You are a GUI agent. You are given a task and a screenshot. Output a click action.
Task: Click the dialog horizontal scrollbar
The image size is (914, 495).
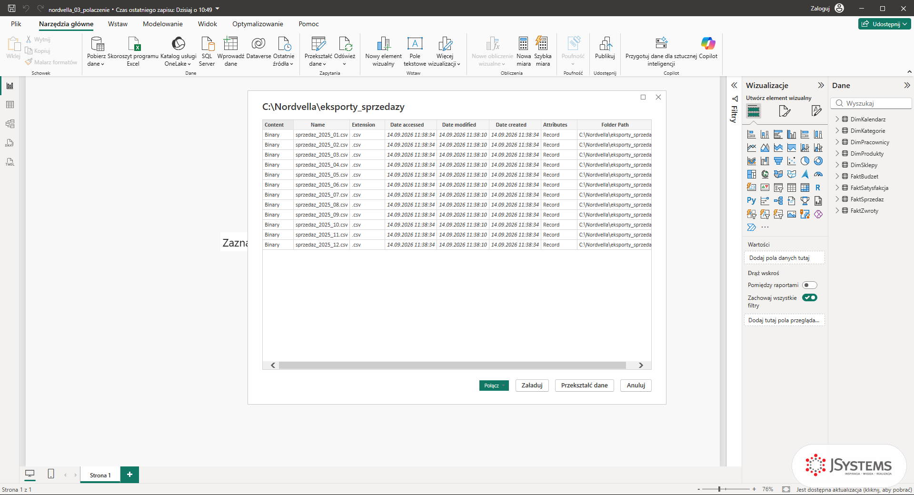coord(452,365)
